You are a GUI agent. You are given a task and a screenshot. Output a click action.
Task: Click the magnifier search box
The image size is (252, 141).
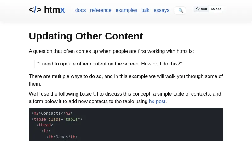(180, 10)
